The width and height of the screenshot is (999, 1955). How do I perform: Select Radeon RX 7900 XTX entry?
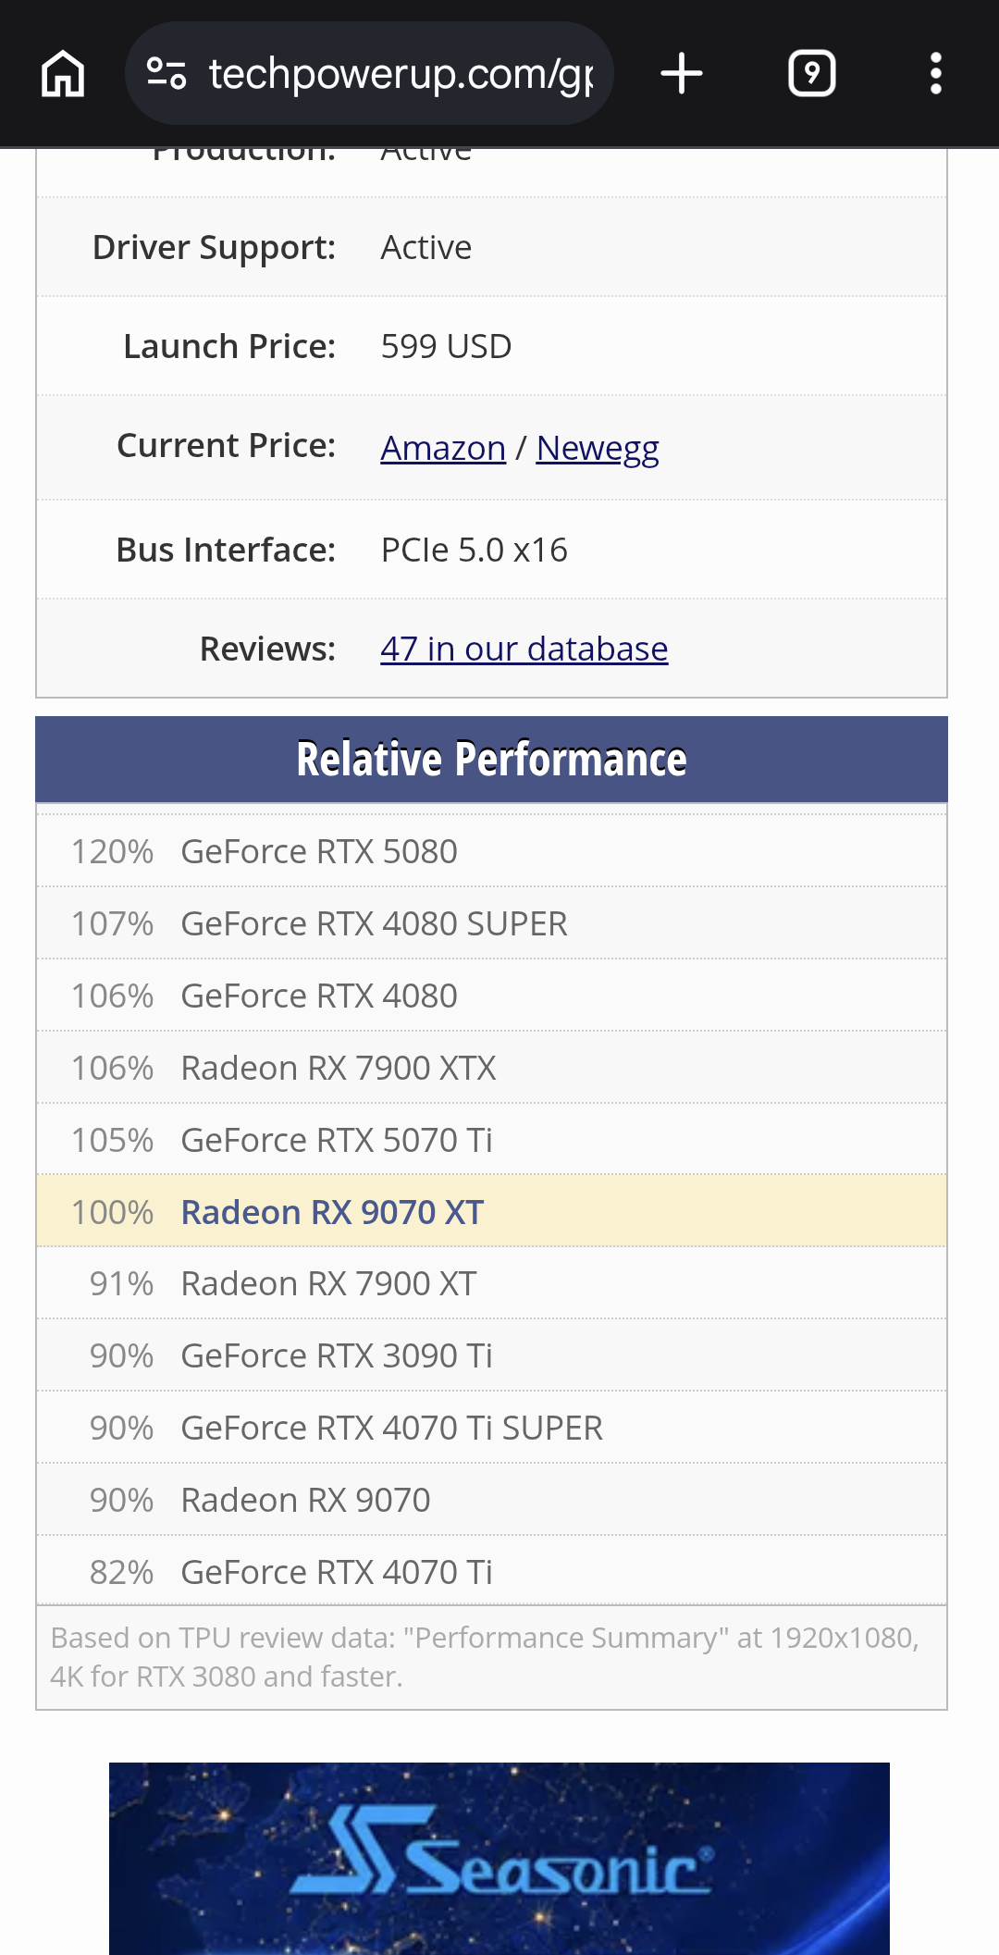[x=491, y=1068]
